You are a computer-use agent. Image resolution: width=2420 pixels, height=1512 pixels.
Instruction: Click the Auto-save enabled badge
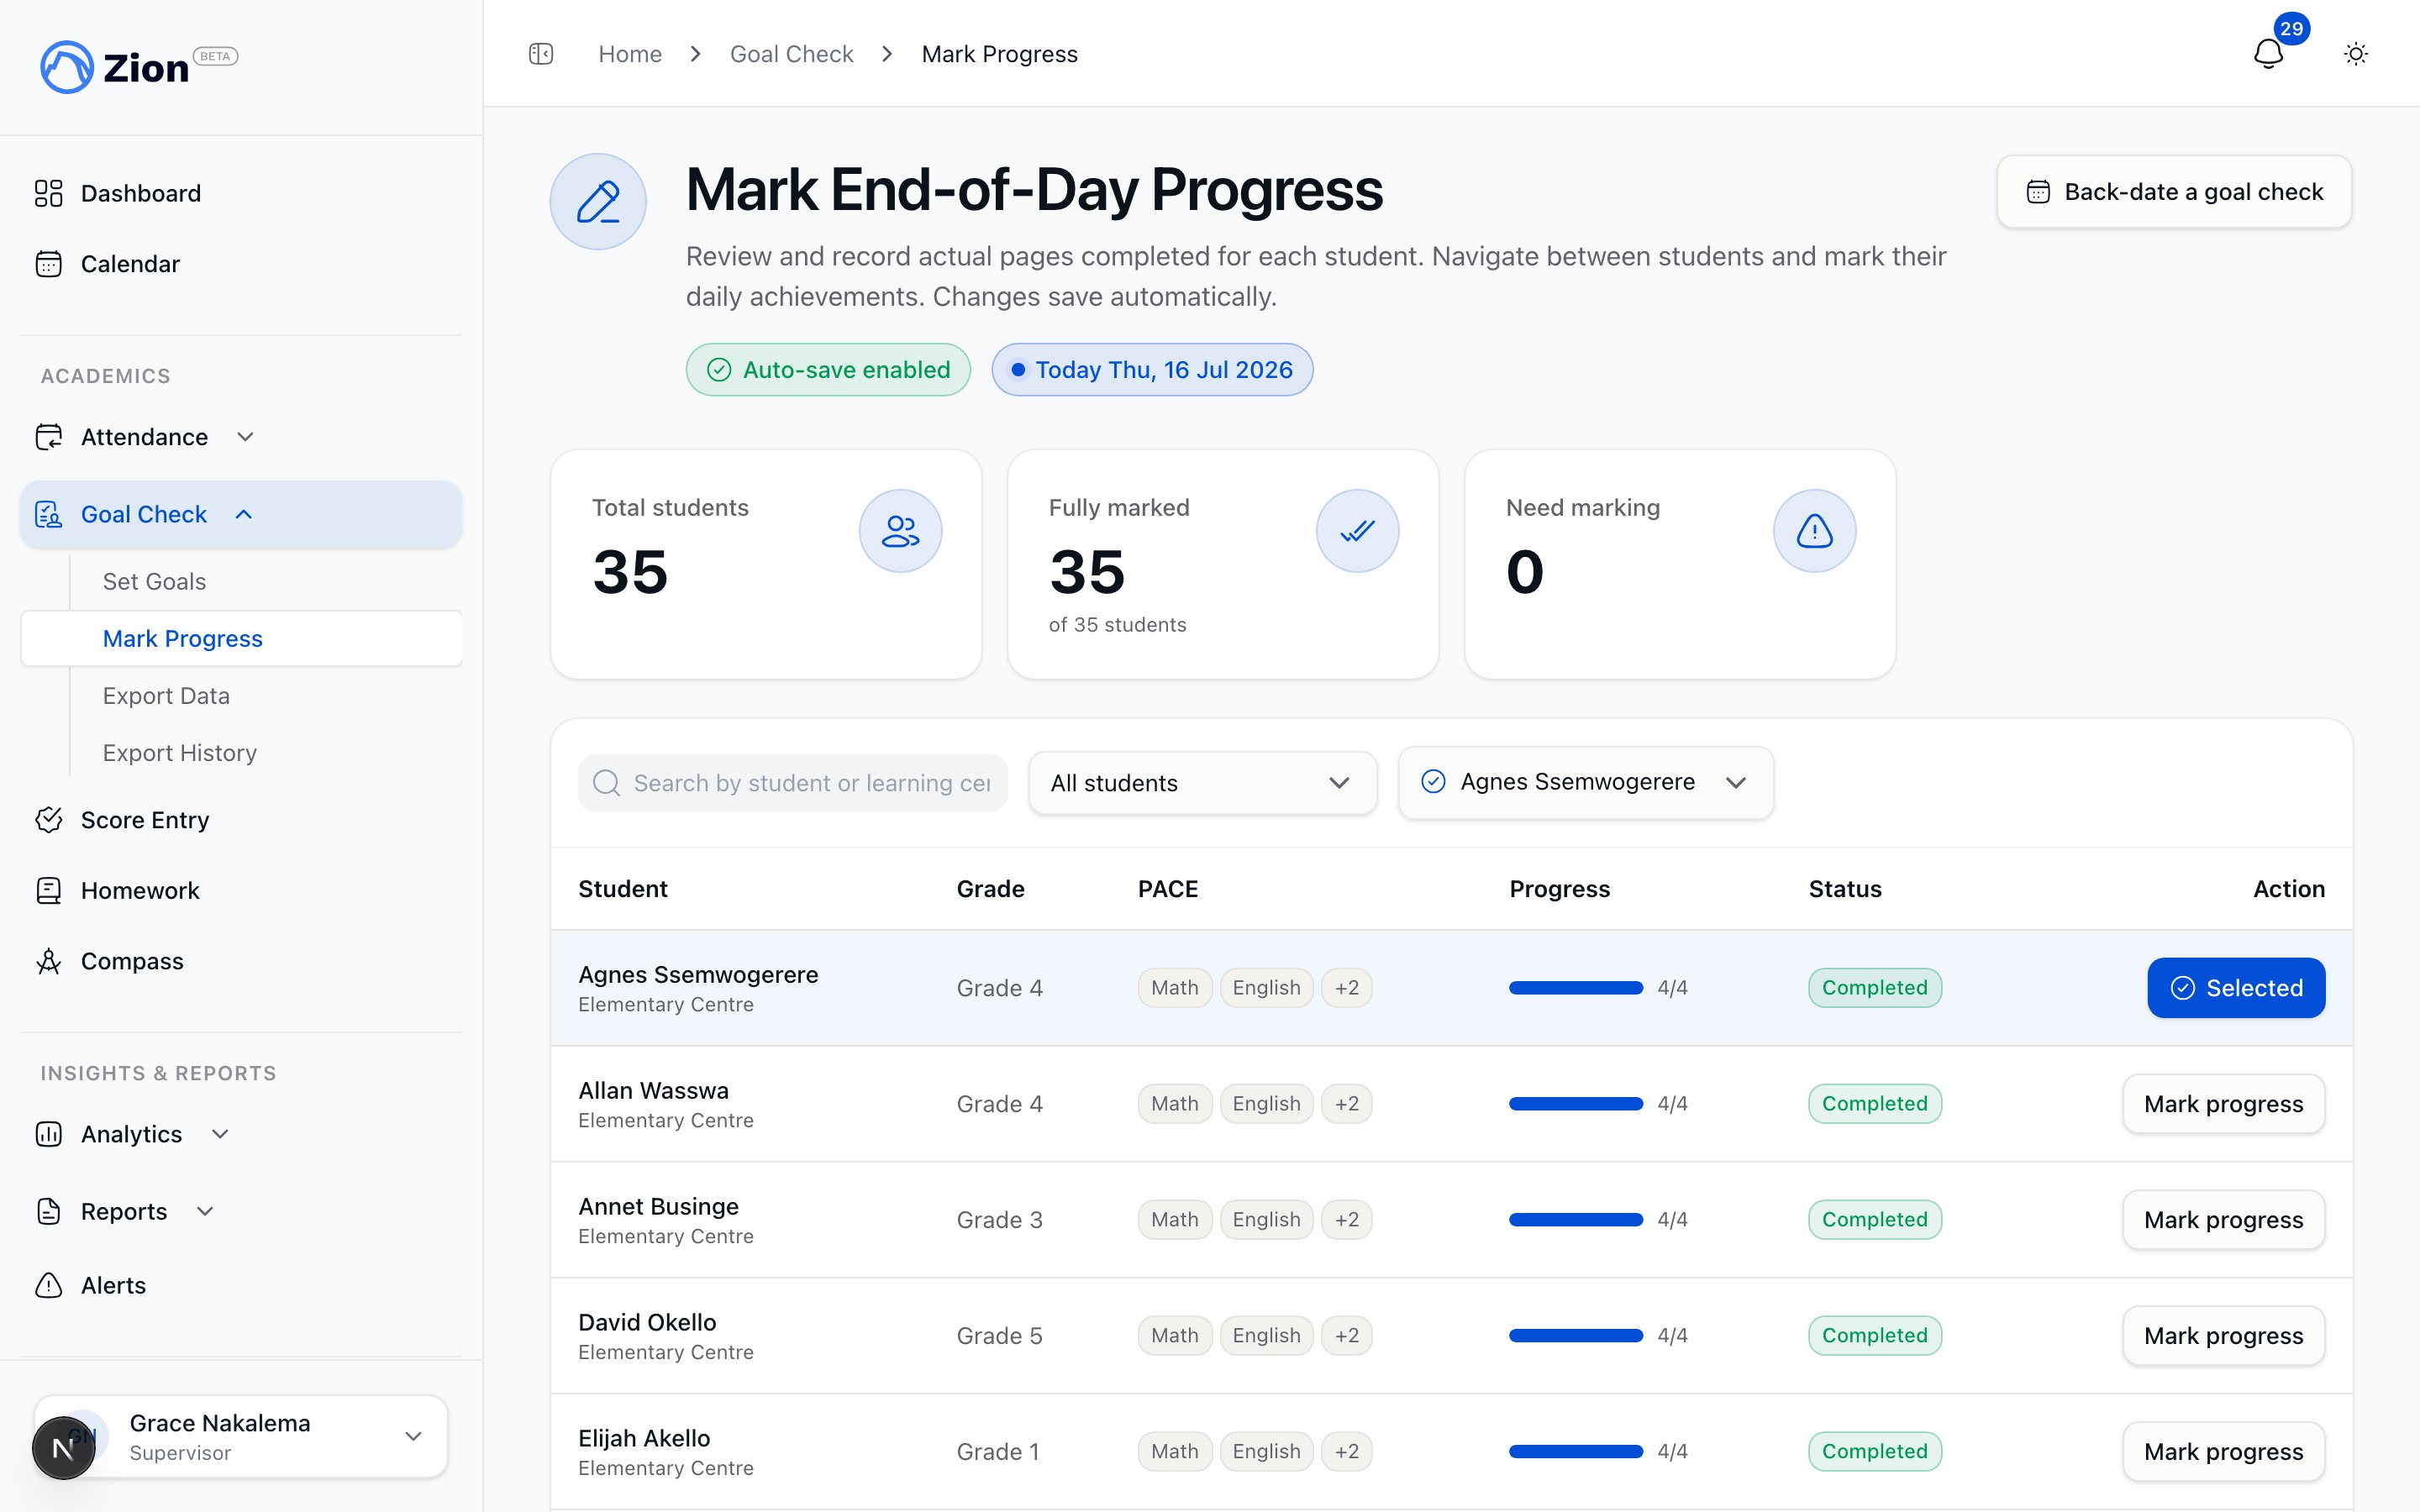pyautogui.click(x=828, y=370)
